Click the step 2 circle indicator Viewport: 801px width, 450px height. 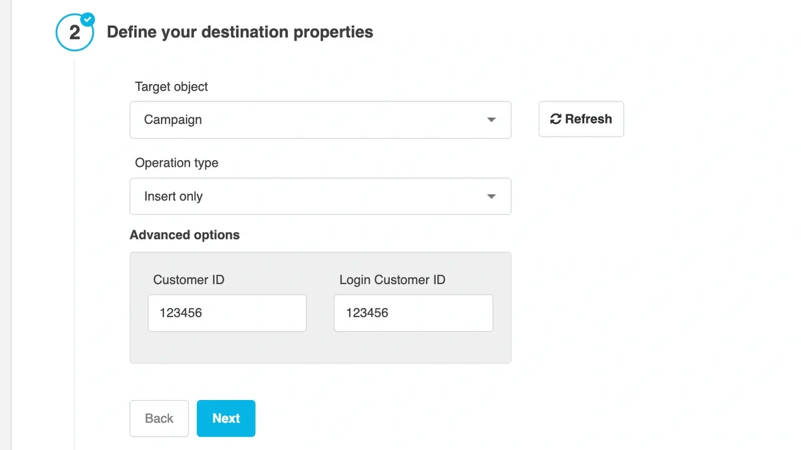tap(75, 31)
